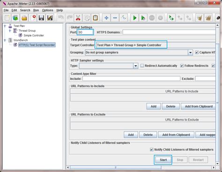The height and width of the screenshot is (172, 222).
Task: Open the Edit menu
Action: click(14, 10)
